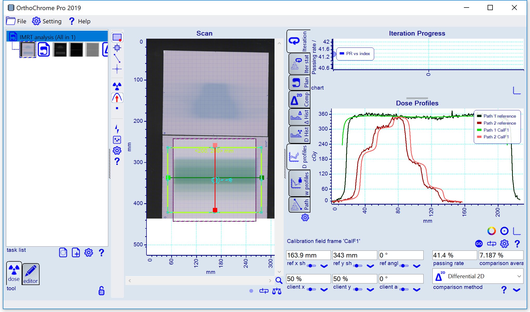The image size is (530, 312).
Task: Click the lock icon at bottom left
Action: point(101,291)
